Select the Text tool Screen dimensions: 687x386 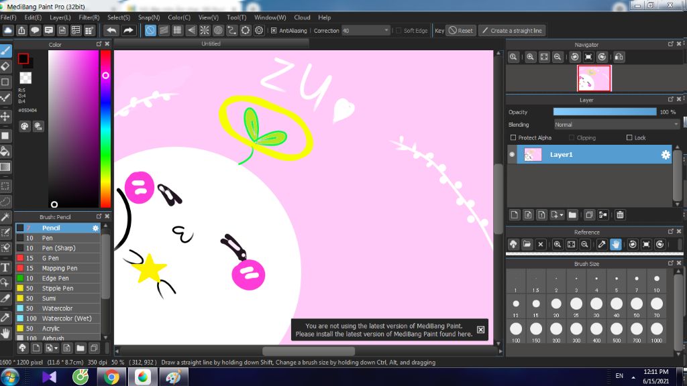point(5,267)
